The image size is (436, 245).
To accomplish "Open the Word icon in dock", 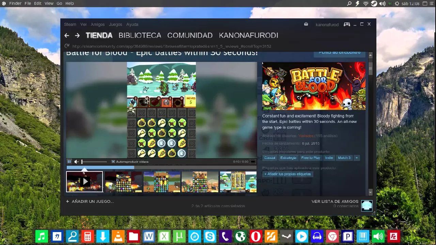I will (149, 236).
